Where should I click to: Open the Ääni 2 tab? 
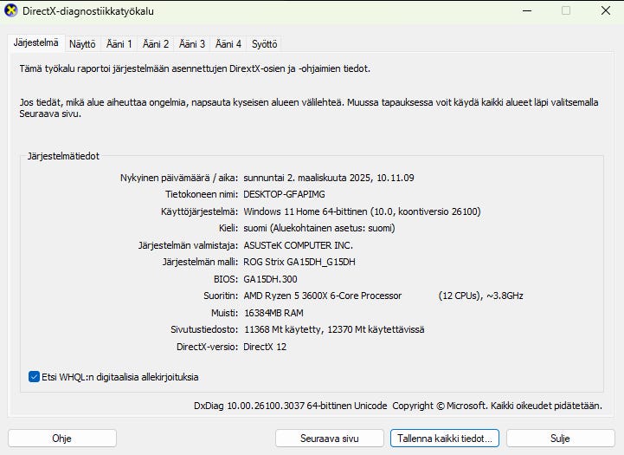156,44
